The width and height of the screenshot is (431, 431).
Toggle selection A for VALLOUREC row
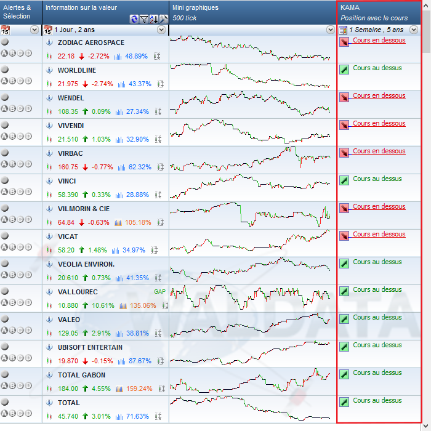pyautogui.click(x=4, y=302)
